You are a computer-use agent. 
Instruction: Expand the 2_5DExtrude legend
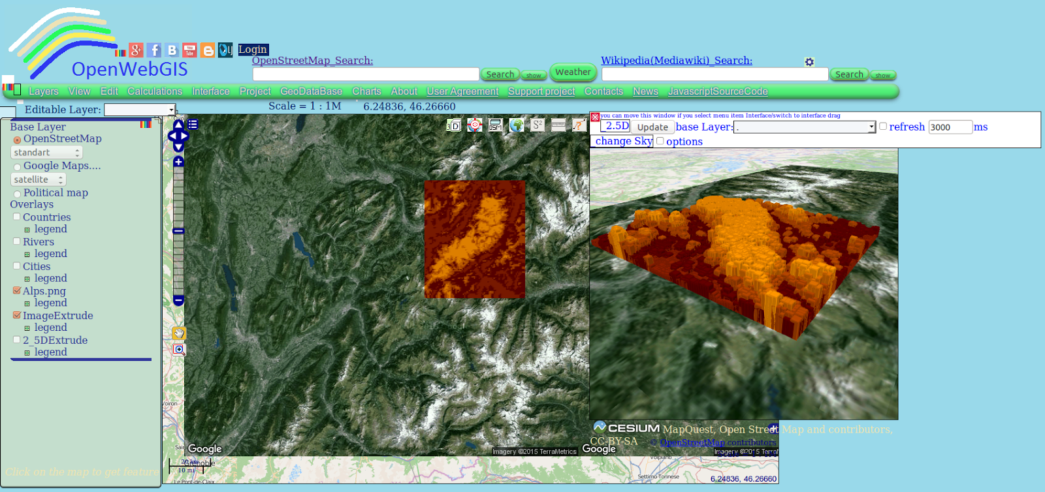[x=27, y=353]
